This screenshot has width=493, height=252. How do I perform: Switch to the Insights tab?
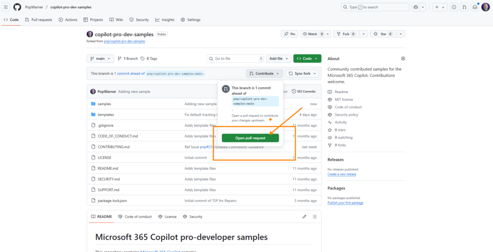pos(165,20)
